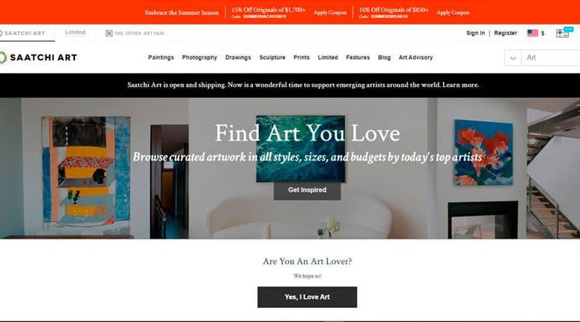Click the Register link
Image resolution: width=580 pixels, height=322 pixels.
click(x=506, y=33)
